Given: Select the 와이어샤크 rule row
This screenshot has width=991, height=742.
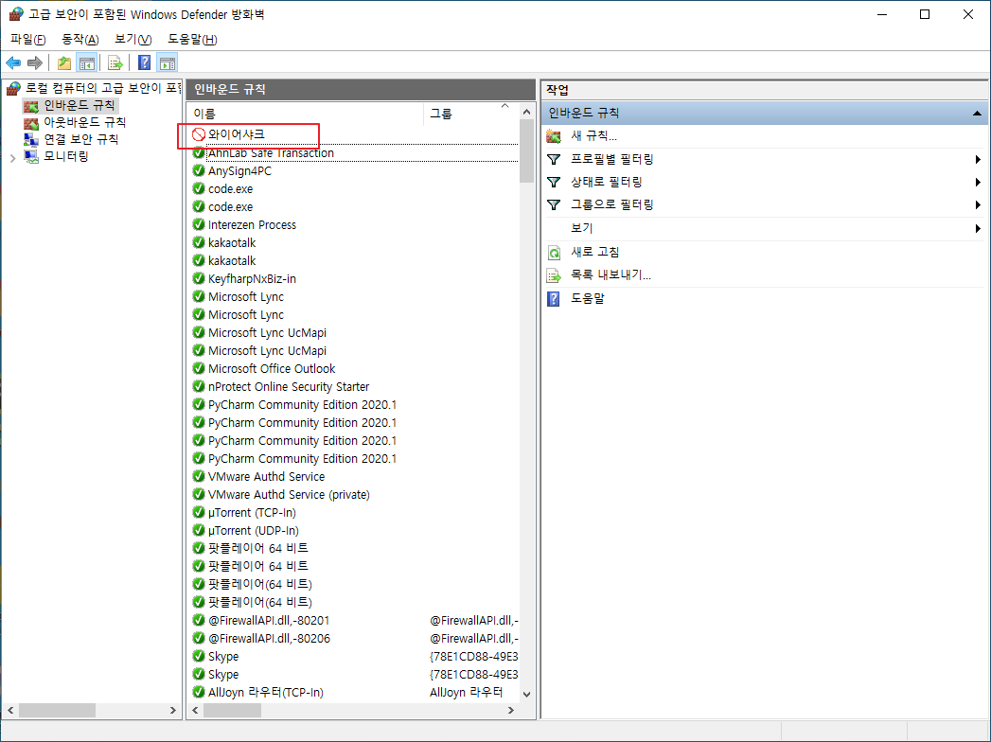Looking at the screenshot, I should pos(354,134).
